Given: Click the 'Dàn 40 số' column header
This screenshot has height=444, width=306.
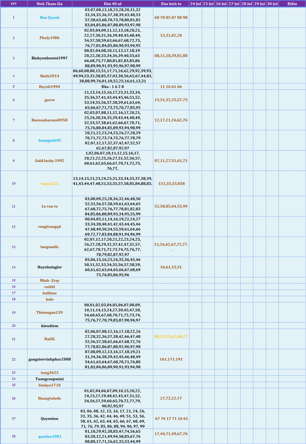Looking at the screenshot, I should coord(113,4).
